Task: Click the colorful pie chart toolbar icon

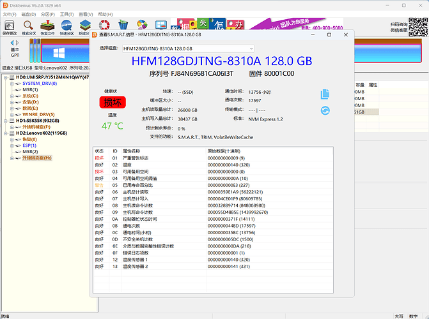Action: [142, 25]
